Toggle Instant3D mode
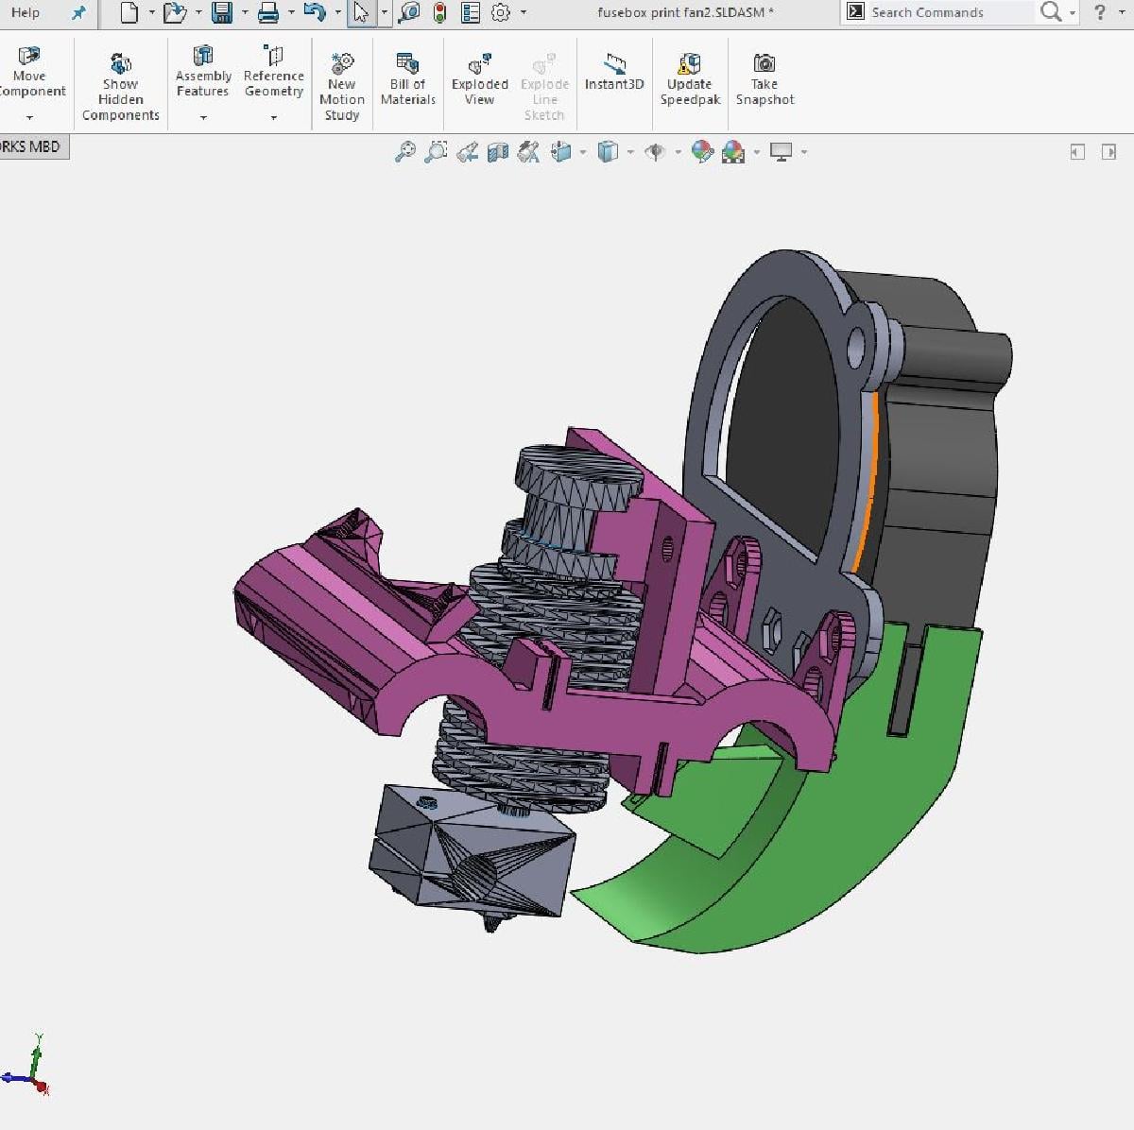Image resolution: width=1134 pixels, height=1130 pixels. [x=613, y=71]
